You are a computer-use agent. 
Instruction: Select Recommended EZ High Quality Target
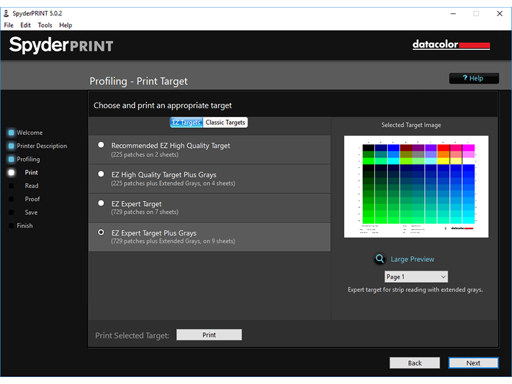point(101,145)
